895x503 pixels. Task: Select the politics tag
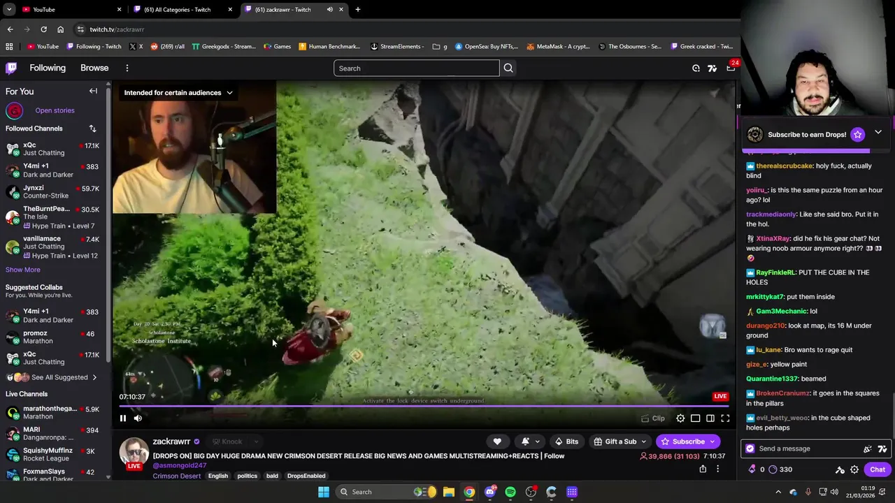[x=247, y=476]
